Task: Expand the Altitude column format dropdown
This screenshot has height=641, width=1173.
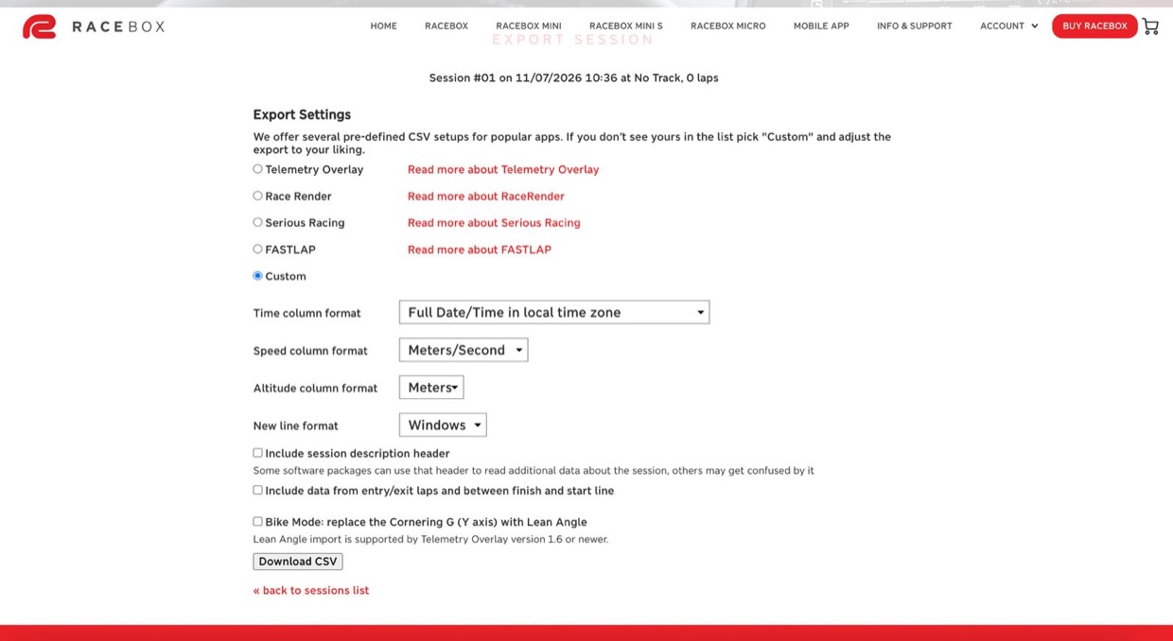Action: pos(431,388)
